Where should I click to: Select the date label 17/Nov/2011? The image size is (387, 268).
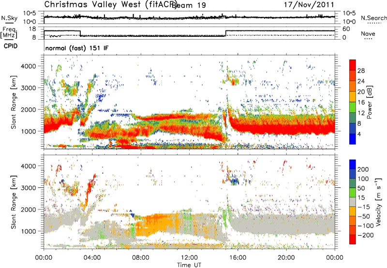tap(309, 5)
